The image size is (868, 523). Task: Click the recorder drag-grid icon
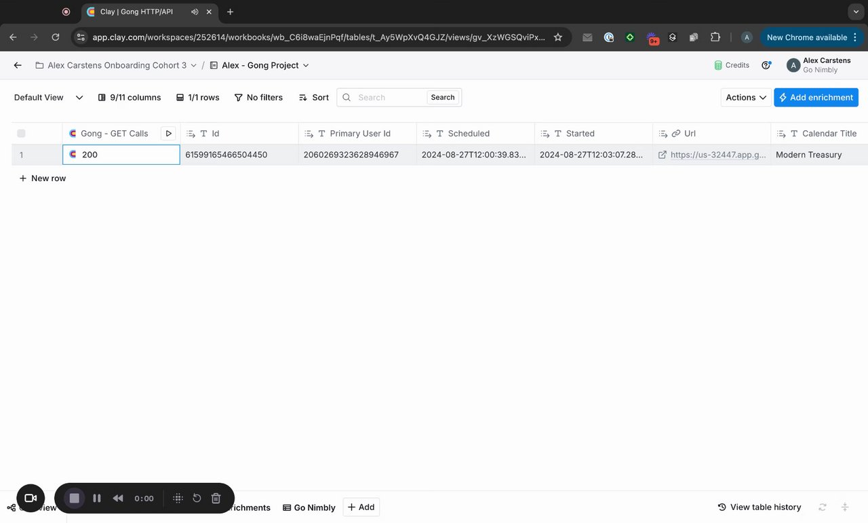(x=178, y=498)
